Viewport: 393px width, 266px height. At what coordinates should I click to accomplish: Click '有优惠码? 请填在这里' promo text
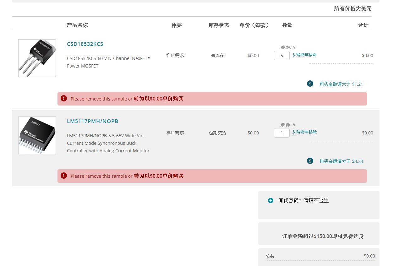click(x=303, y=200)
